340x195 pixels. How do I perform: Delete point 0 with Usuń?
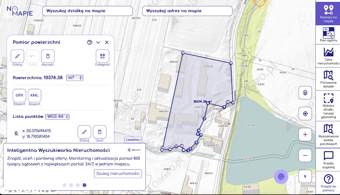[100, 132]
